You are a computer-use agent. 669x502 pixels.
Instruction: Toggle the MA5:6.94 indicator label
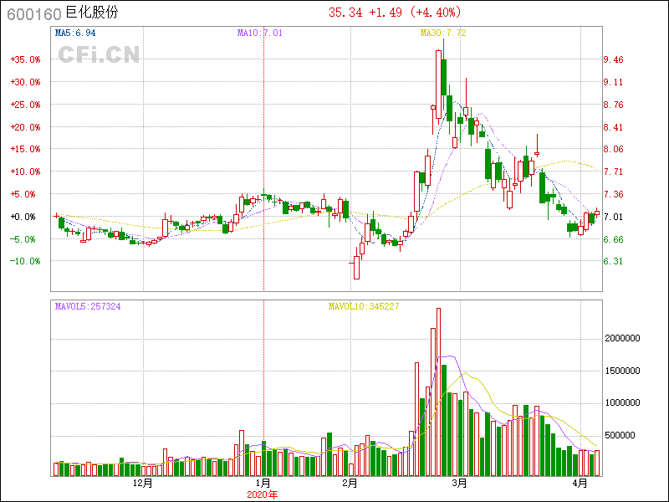tap(75, 33)
